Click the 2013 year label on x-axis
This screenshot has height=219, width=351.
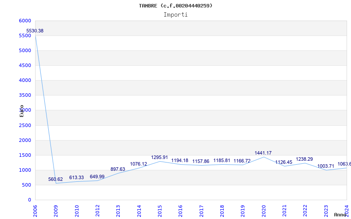coord(118,211)
